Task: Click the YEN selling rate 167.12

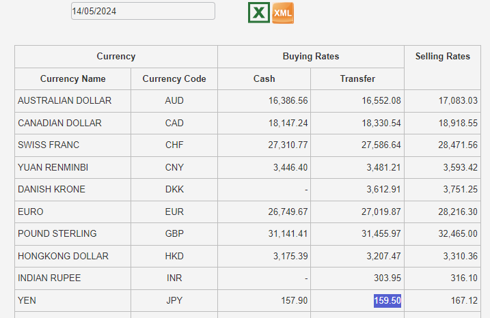Action: click(x=463, y=301)
